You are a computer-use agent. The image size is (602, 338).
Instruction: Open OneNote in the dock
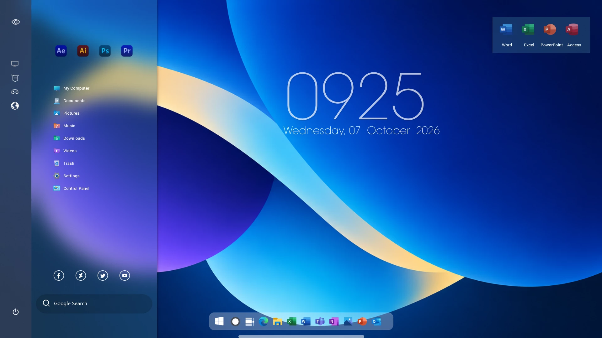[334, 321]
